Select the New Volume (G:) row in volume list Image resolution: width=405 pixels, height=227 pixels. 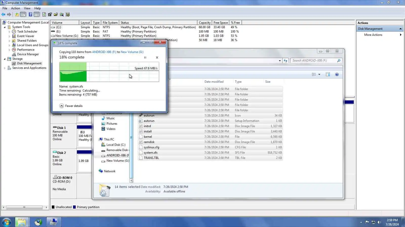pos(146,36)
